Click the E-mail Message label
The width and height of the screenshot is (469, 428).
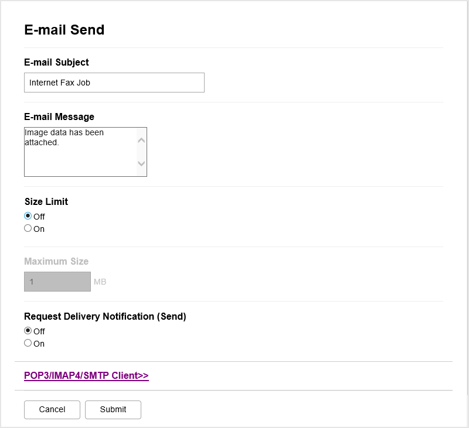pyautogui.click(x=59, y=117)
